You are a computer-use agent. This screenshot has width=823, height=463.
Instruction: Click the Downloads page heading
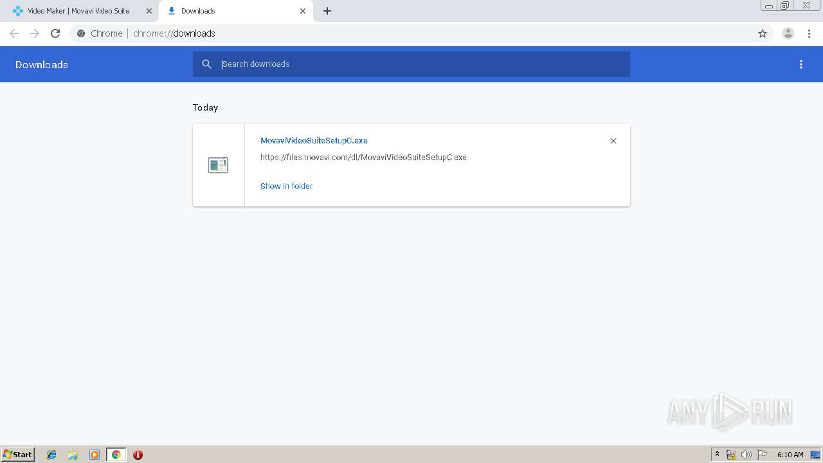(42, 65)
